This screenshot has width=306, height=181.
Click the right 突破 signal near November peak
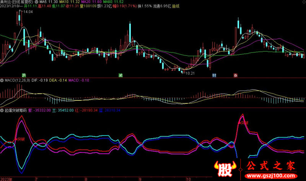[x=244, y=123]
